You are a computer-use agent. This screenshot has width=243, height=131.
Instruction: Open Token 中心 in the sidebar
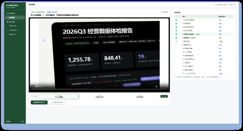[15, 34]
